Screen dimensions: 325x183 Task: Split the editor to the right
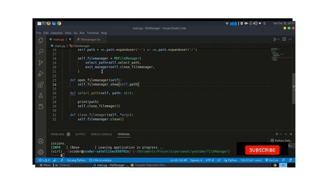point(284,39)
